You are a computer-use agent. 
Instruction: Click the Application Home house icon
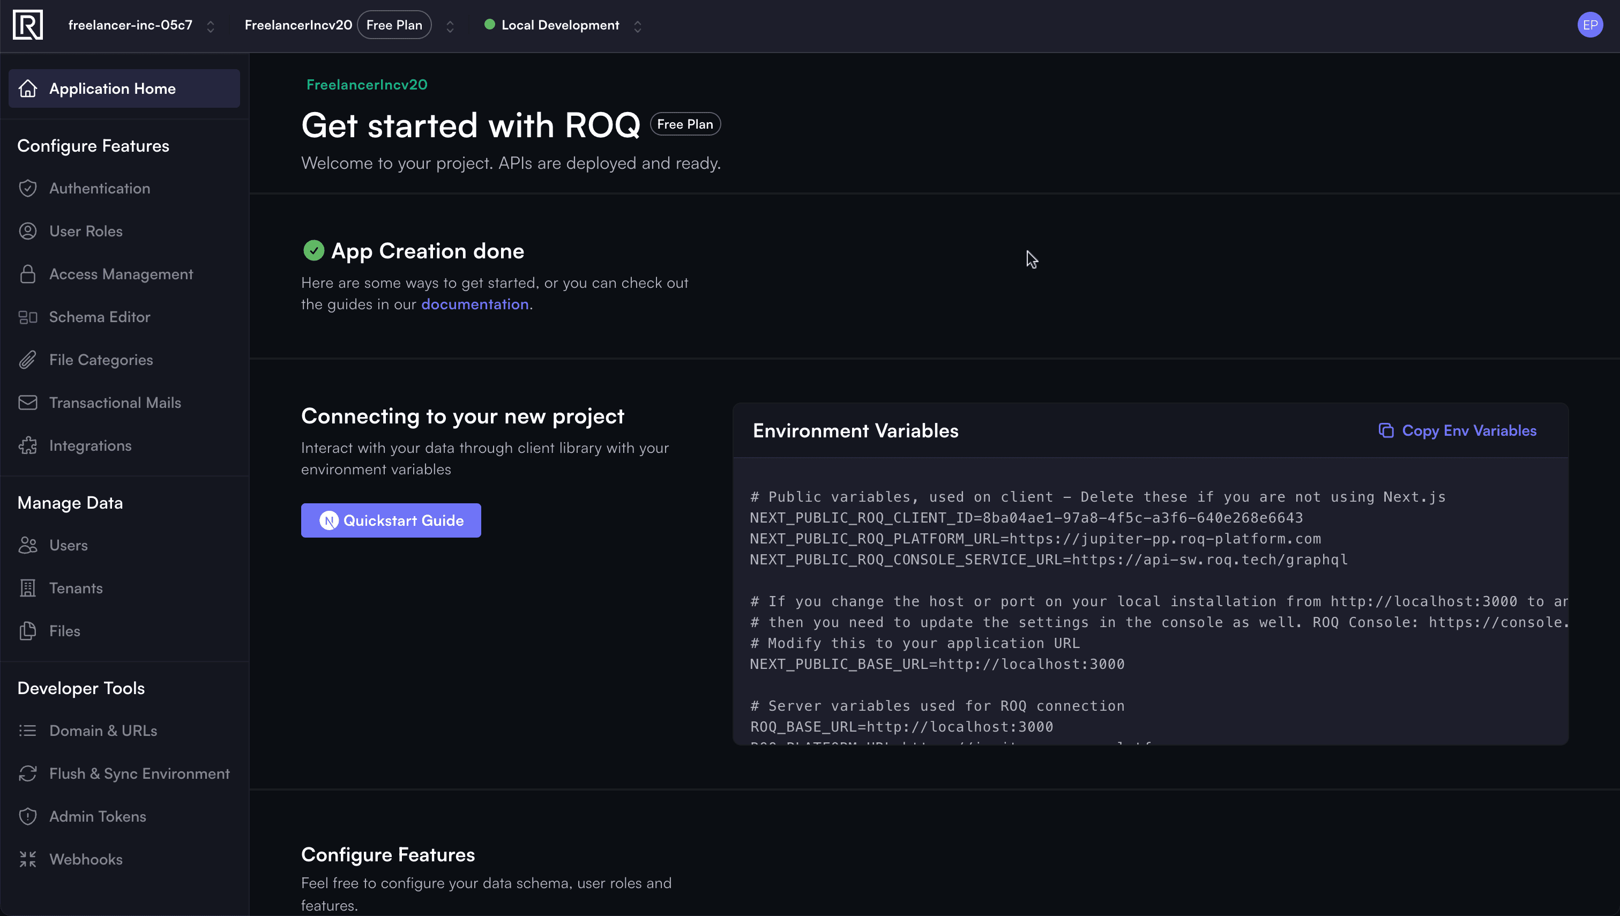pos(28,89)
